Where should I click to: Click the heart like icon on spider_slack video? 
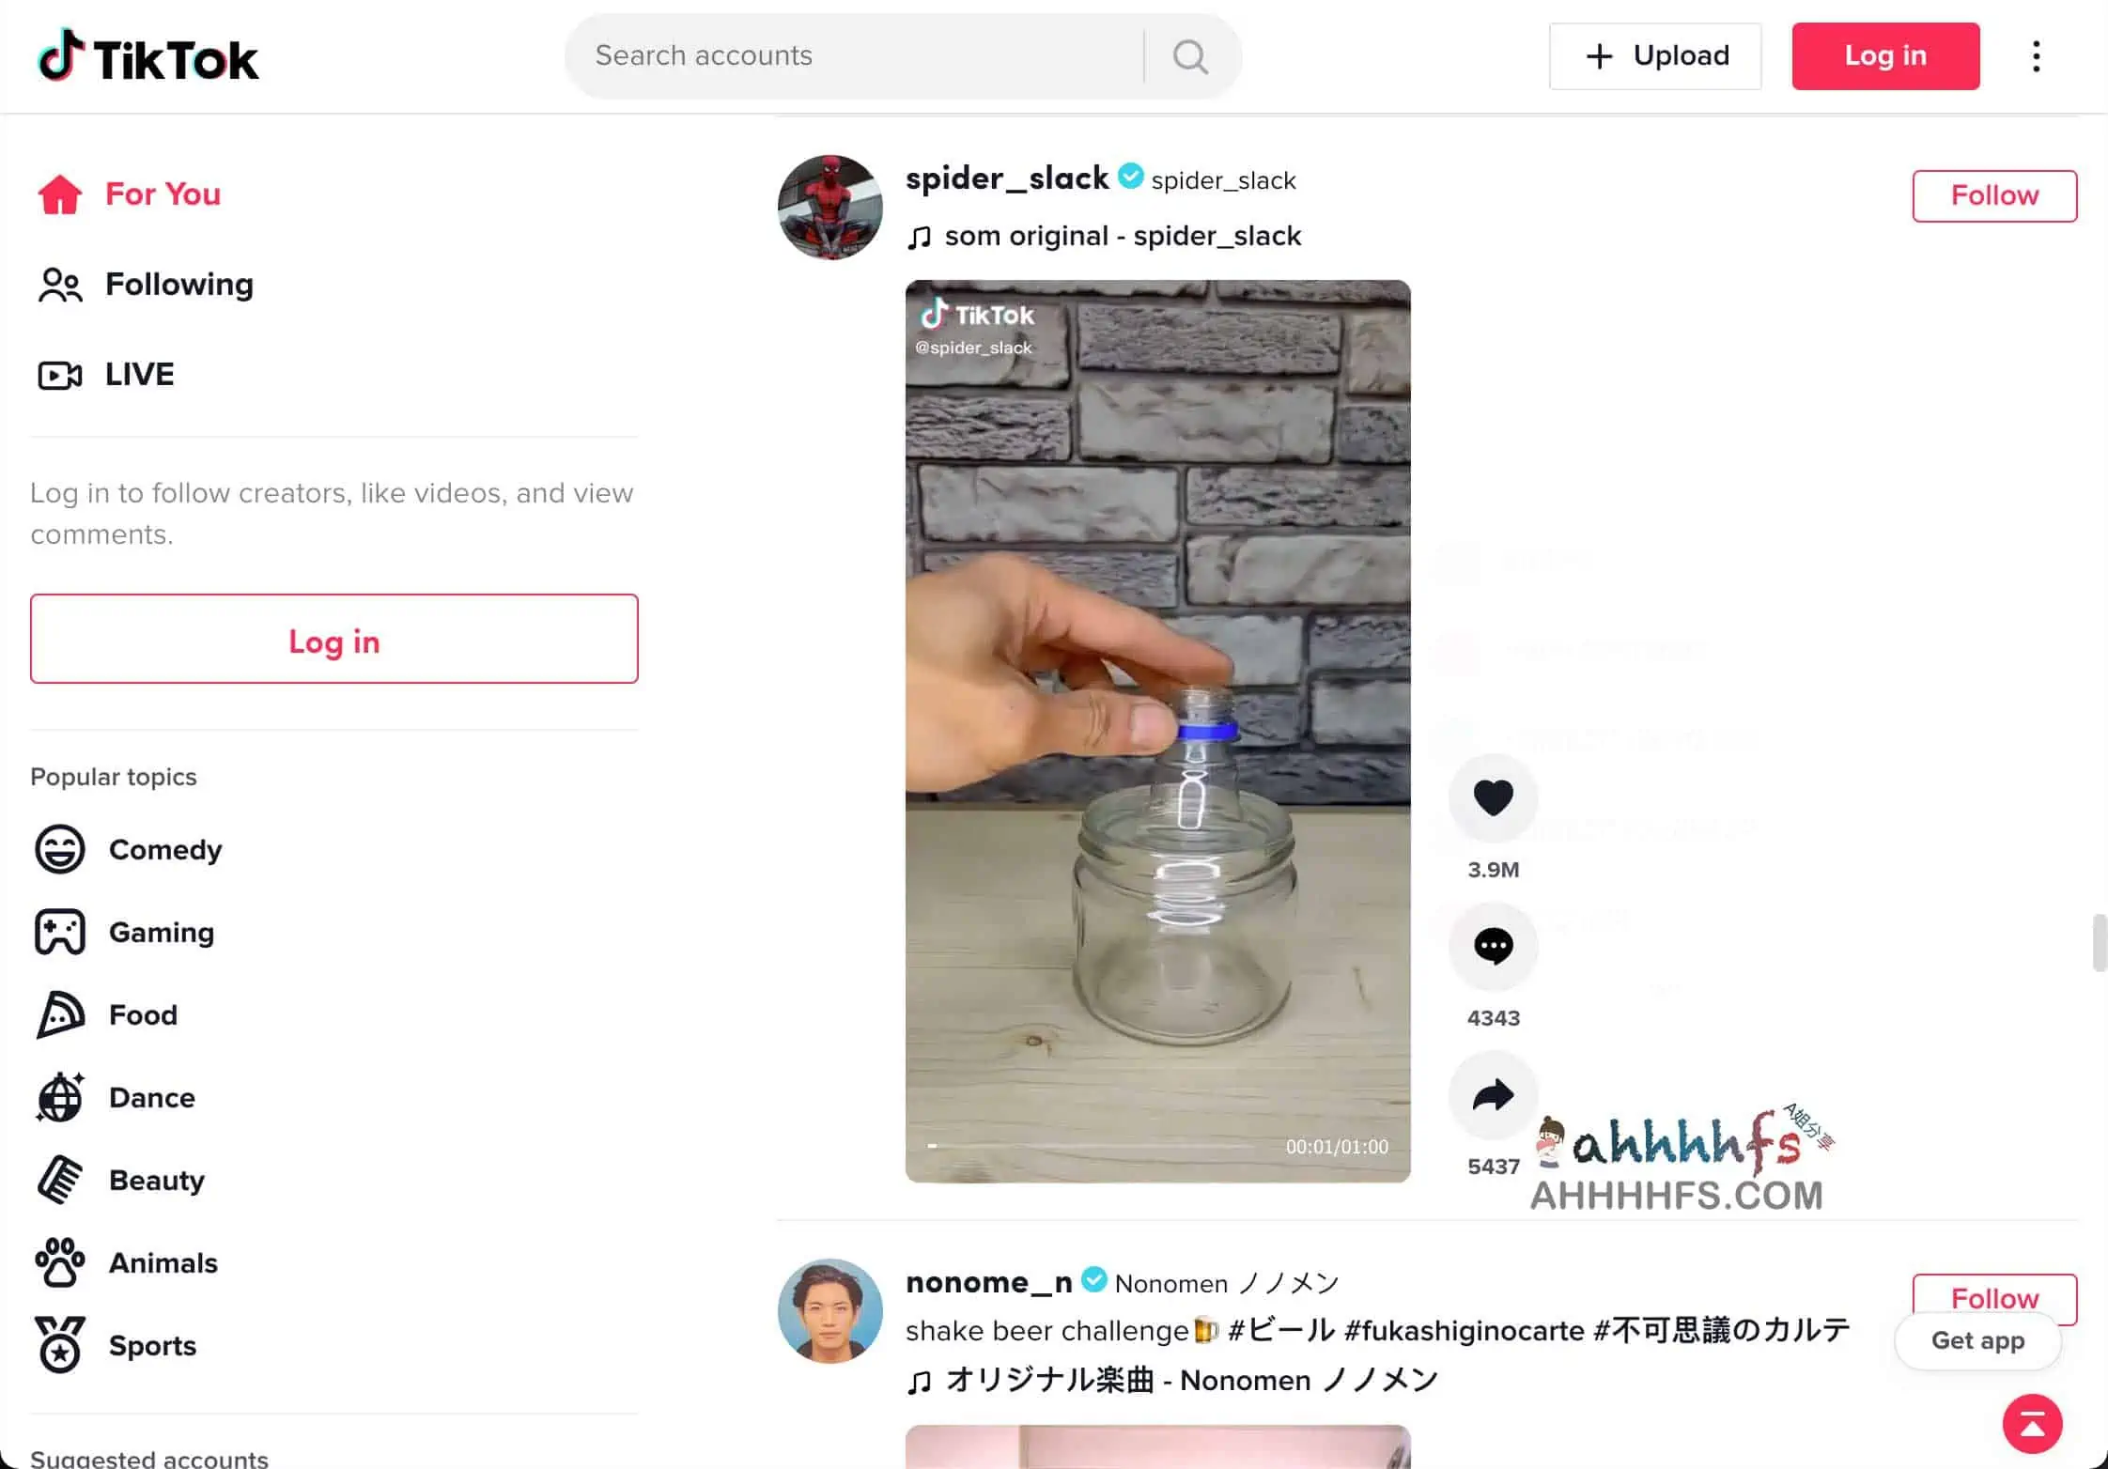[1493, 797]
